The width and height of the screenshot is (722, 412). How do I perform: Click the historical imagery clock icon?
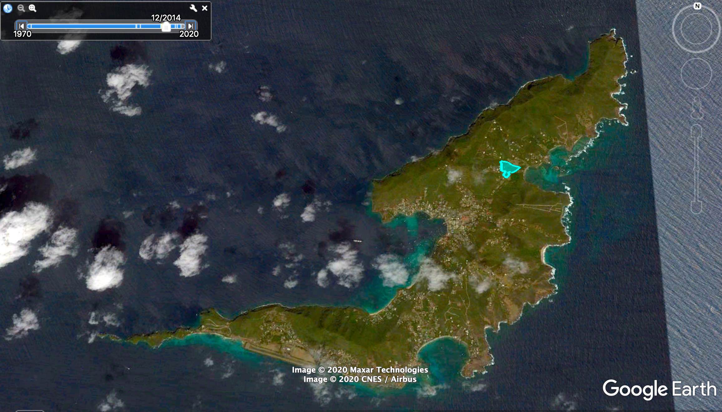click(x=8, y=8)
